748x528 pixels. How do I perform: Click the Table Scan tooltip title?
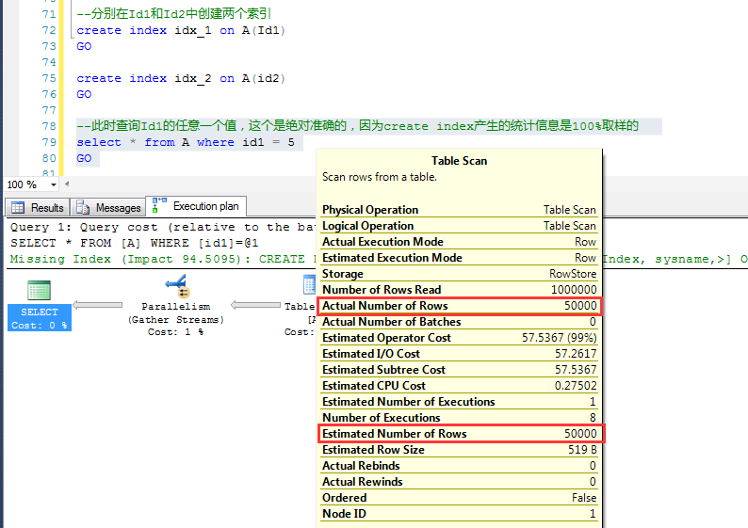(x=459, y=161)
